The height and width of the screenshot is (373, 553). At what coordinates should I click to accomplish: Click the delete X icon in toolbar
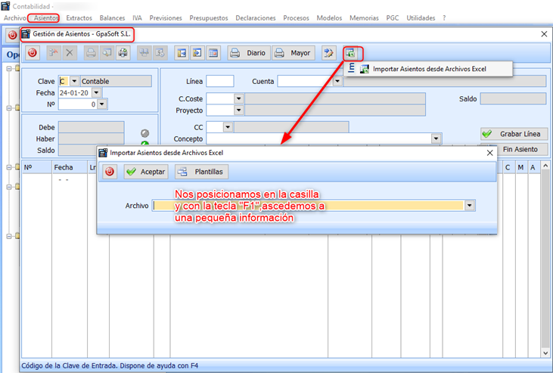(70, 53)
